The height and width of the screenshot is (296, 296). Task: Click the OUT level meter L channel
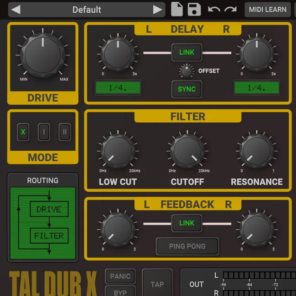pos(260,275)
